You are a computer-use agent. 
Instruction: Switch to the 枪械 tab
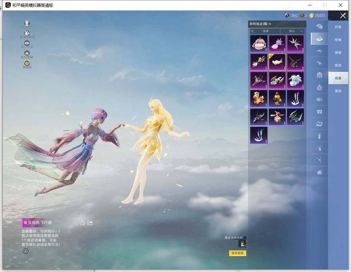coord(338,40)
